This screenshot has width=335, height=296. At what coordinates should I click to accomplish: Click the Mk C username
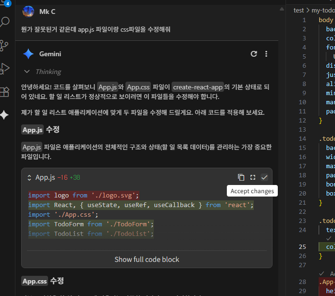coord(47,12)
